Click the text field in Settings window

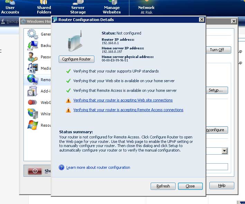coord(217,167)
